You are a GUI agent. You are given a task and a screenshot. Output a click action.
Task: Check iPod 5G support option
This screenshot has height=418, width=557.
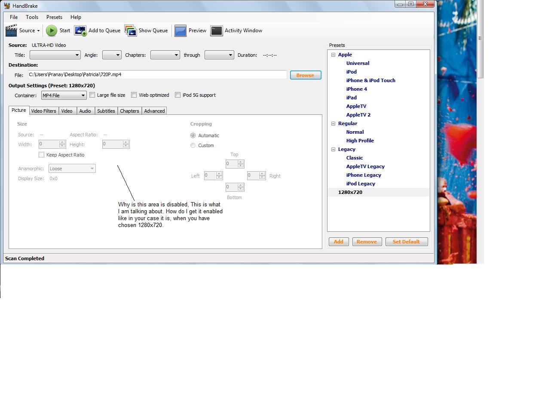[x=178, y=95]
